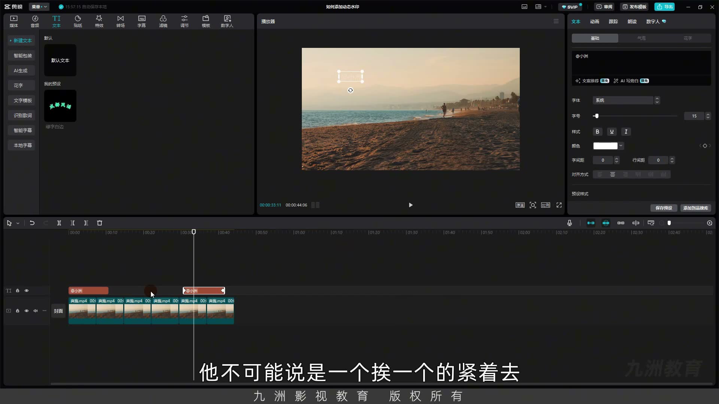Open the 媒体 media panel
The width and height of the screenshot is (719, 404).
(x=14, y=21)
